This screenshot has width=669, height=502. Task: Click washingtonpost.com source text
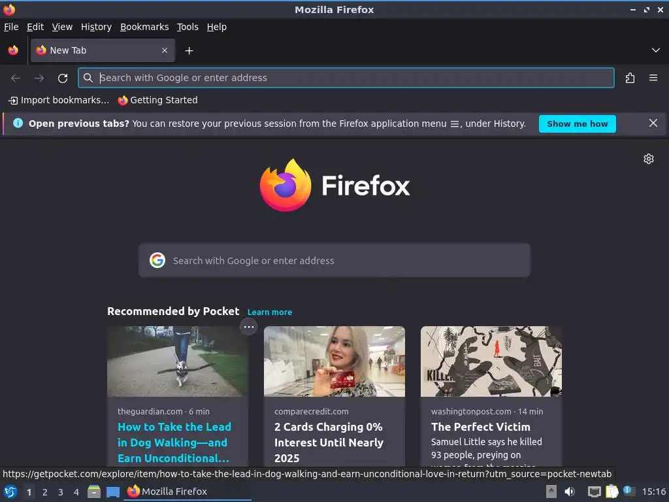click(x=471, y=412)
